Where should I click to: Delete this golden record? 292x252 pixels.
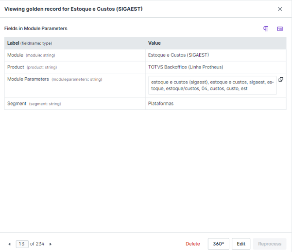click(x=193, y=244)
